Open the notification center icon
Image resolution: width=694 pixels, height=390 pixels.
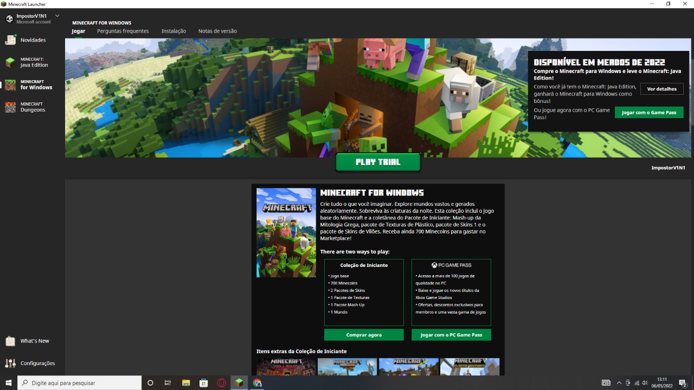point(683,383)
